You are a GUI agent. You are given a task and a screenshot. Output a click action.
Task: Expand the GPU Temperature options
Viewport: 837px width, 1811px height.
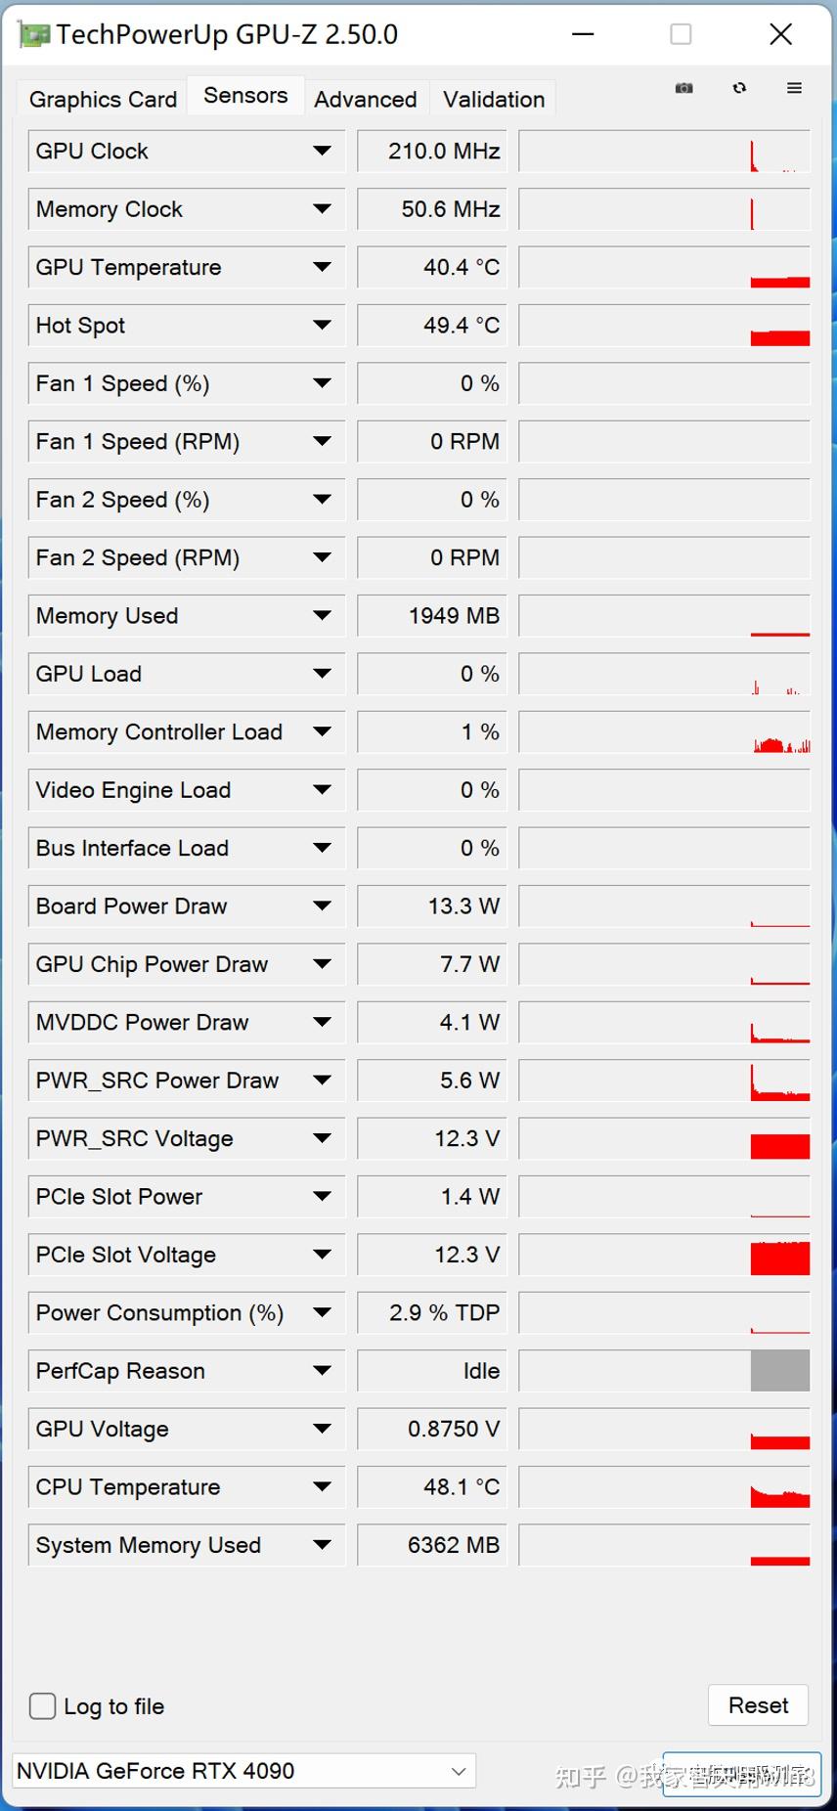pyautogui.click(x=323, y=267)
